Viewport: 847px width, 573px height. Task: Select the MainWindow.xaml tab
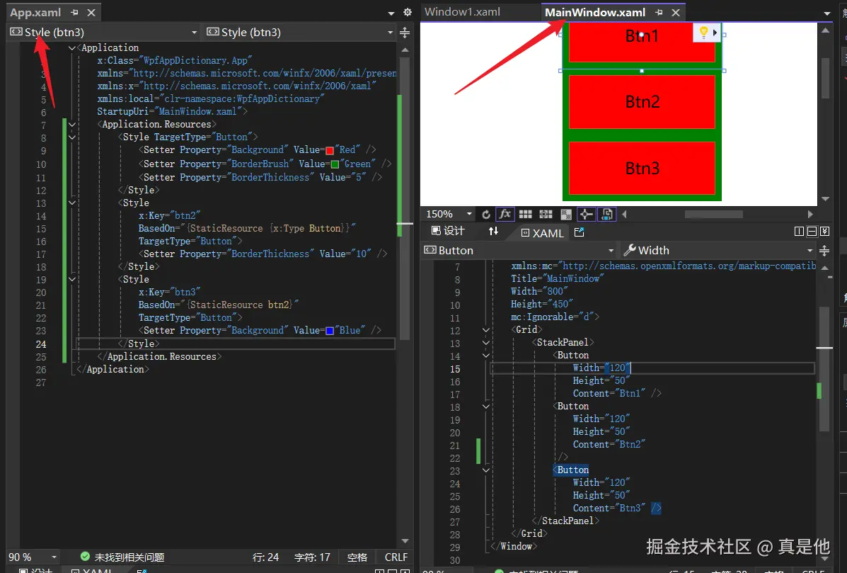coord(594,13)
